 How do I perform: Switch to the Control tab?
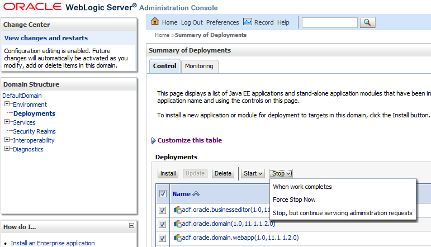[x=165, y=66]
